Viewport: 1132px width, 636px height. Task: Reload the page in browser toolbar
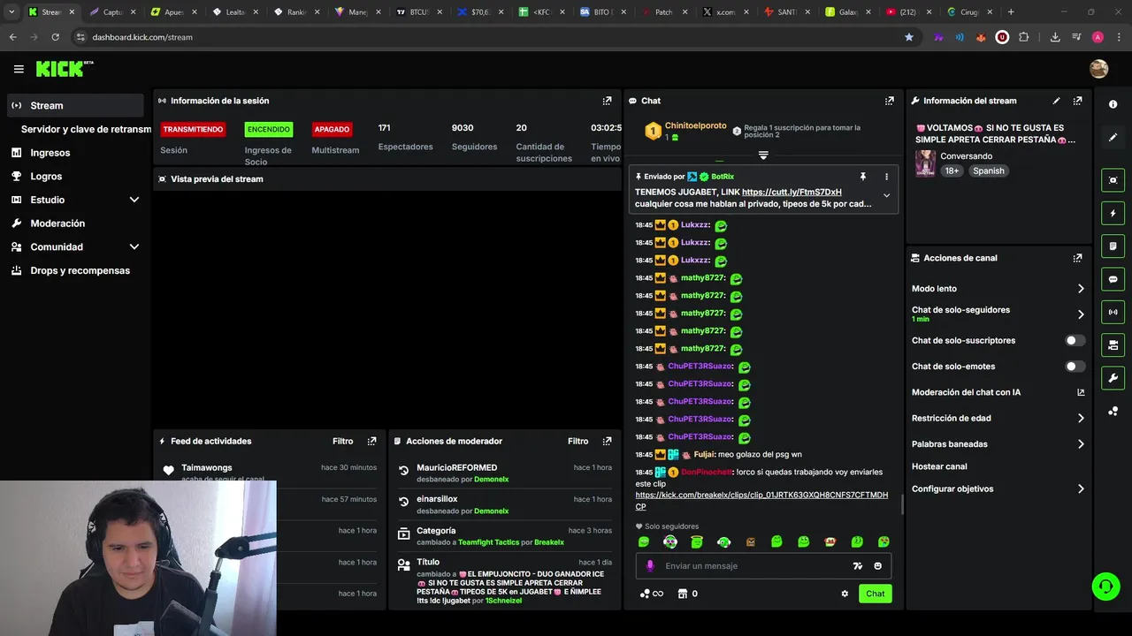55,37
